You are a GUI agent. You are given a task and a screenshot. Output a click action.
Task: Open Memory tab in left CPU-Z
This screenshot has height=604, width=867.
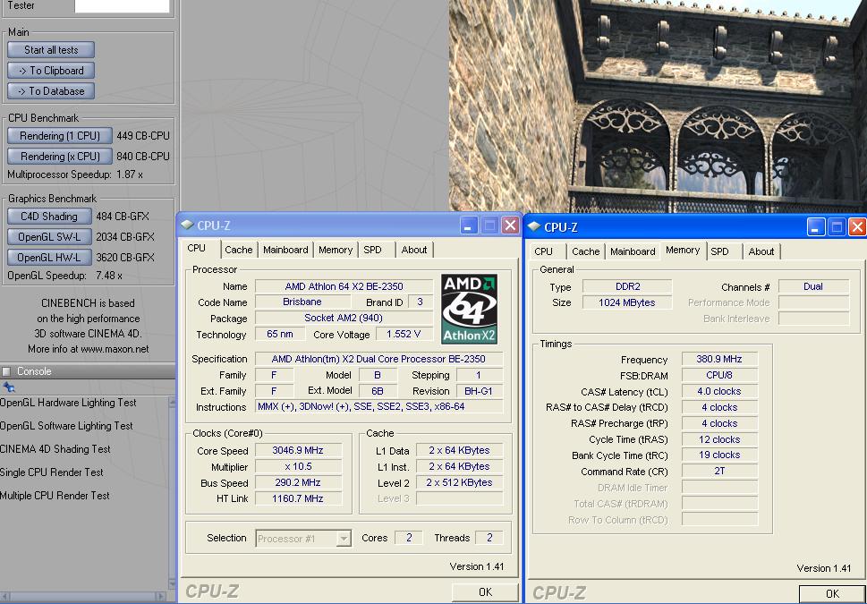335,250
